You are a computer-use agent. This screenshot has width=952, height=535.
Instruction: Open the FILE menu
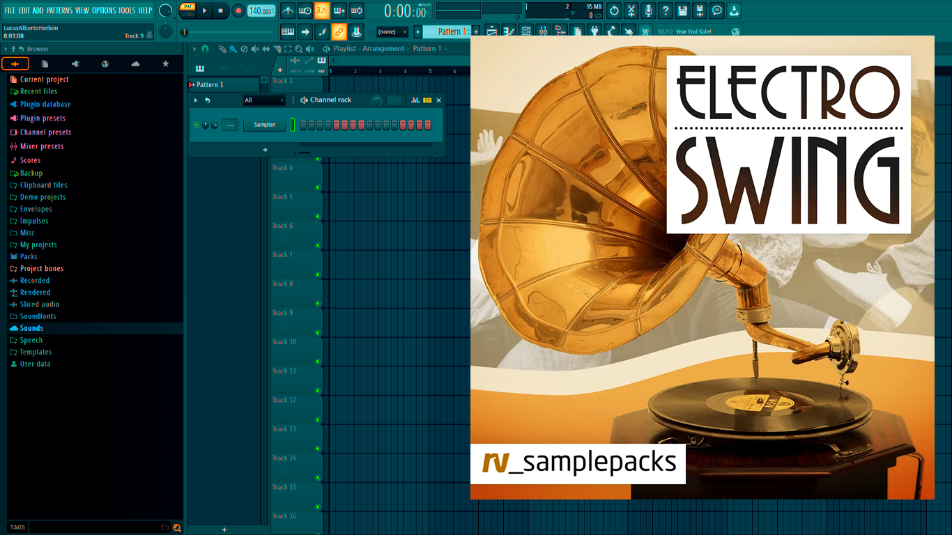coord(10,10)
